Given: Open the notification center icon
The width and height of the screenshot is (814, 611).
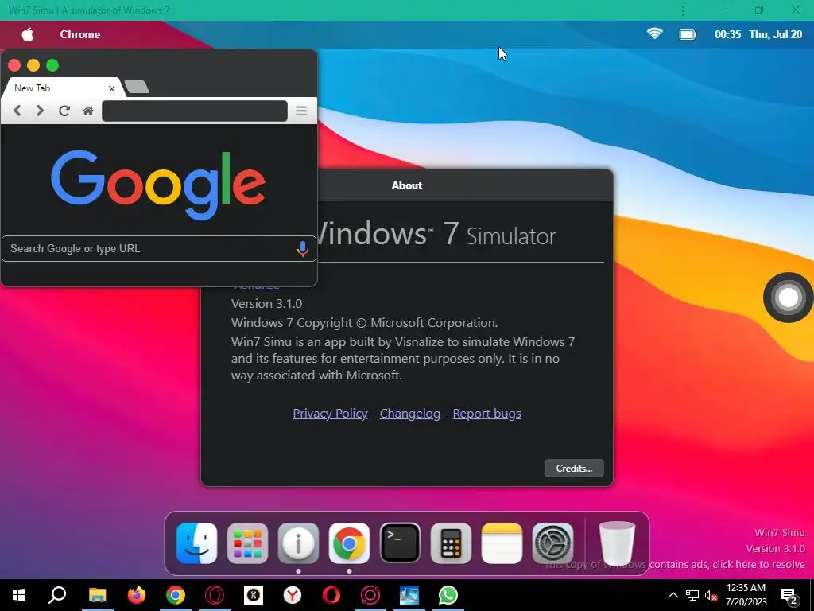Looking at the screenshot, I should coord(789,596).
